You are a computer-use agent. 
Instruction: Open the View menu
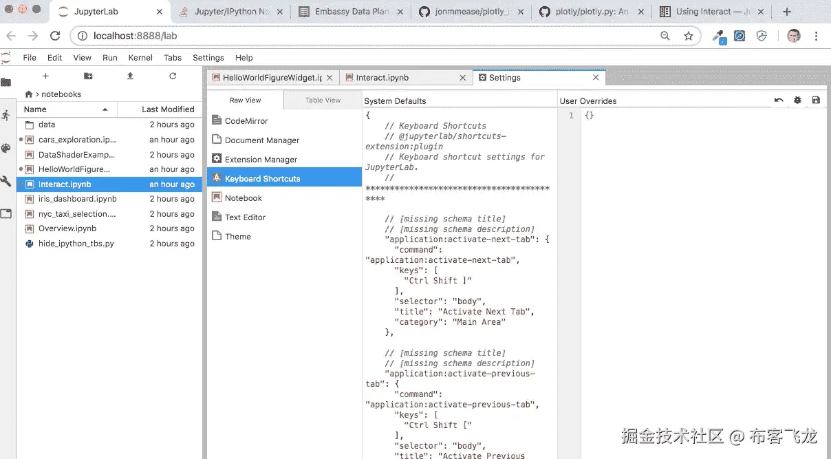click(x=83, y=58)
